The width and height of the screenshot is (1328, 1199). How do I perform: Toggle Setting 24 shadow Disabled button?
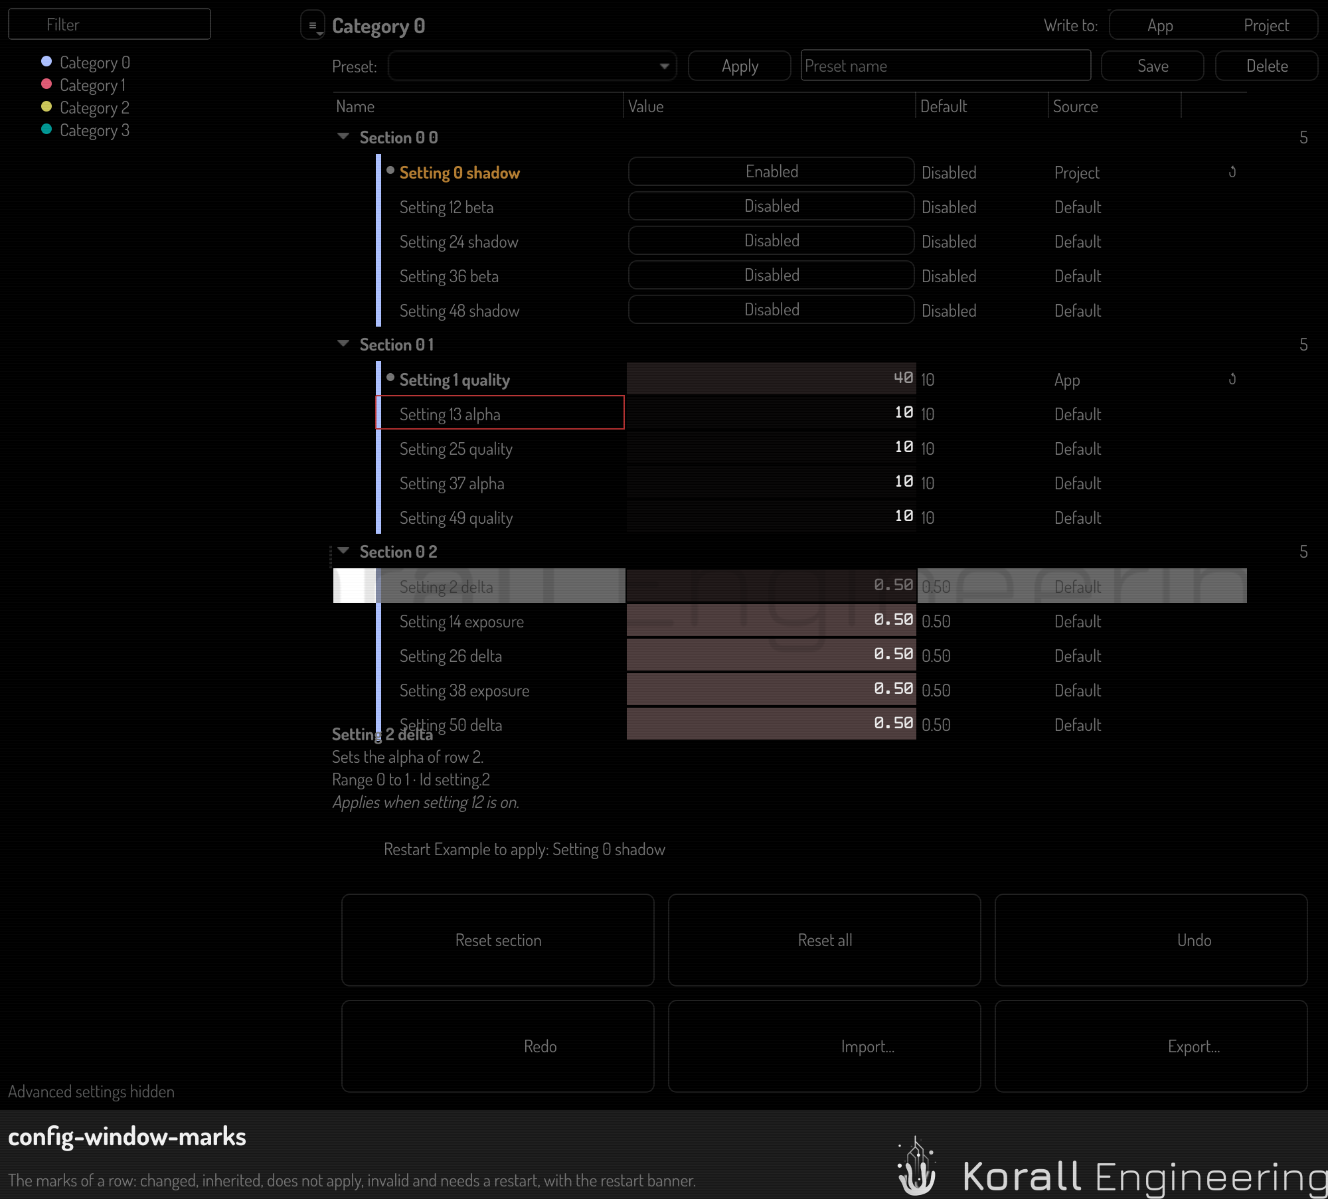click(772, 240)
